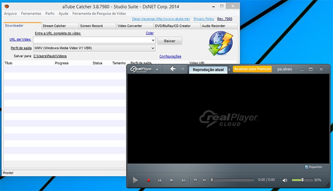
Task: Click the Perfil de saída label link
Action: [x=21, y=48]
